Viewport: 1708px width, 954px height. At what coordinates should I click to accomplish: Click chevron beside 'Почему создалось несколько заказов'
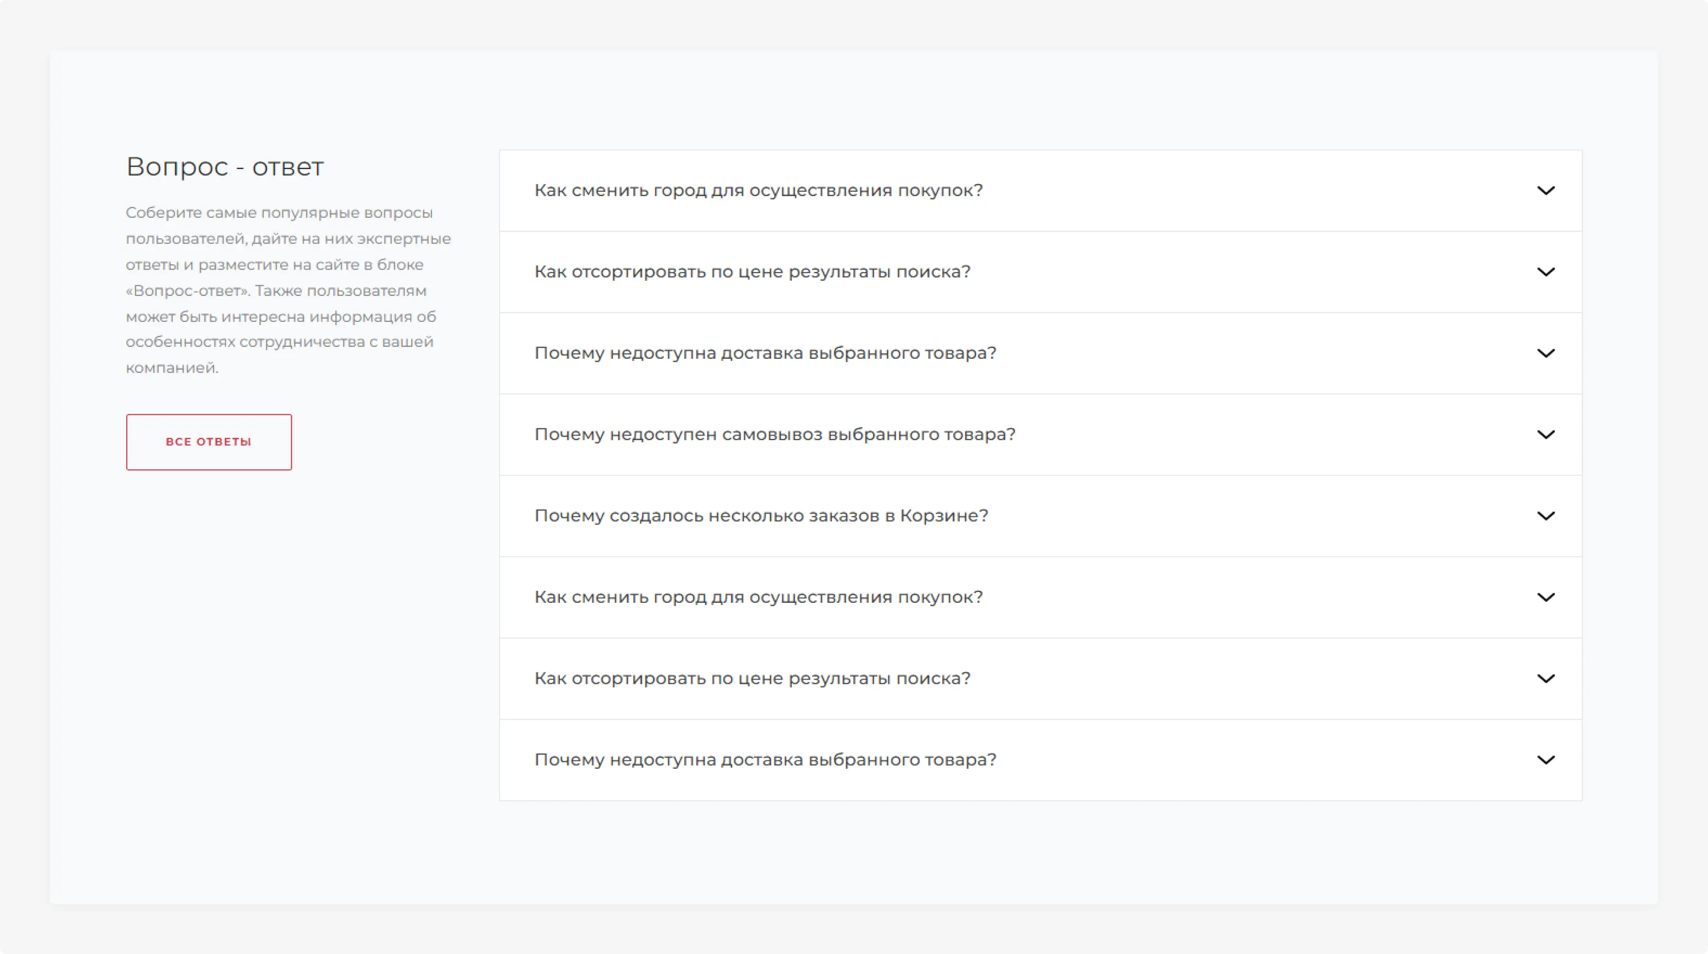point(1546,516)
